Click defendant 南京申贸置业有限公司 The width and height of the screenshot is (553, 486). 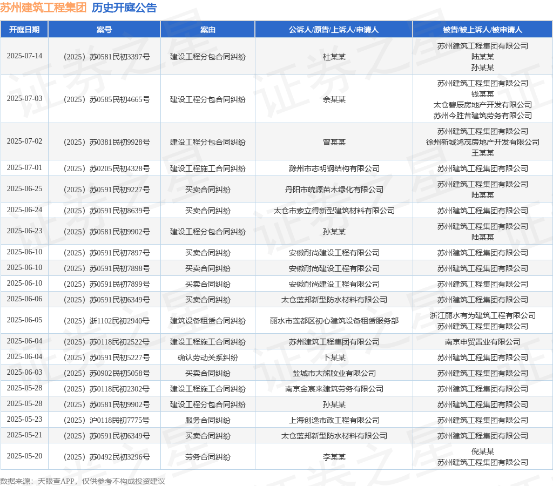(482, 342)
